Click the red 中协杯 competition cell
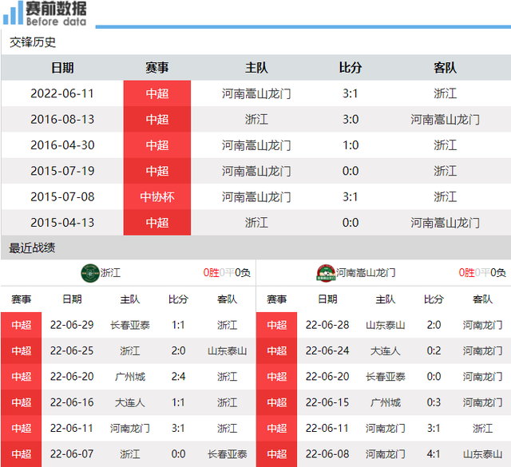 tap(157, 197)
